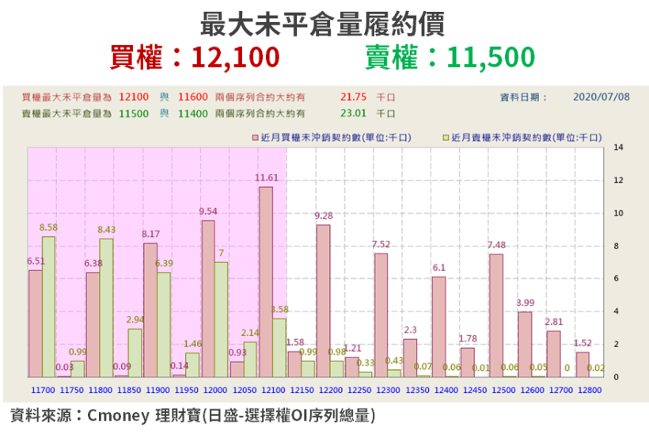Click the red 11600 strike in summary row
The height and width of the screenshot is (435, 649).
(193, 97)
